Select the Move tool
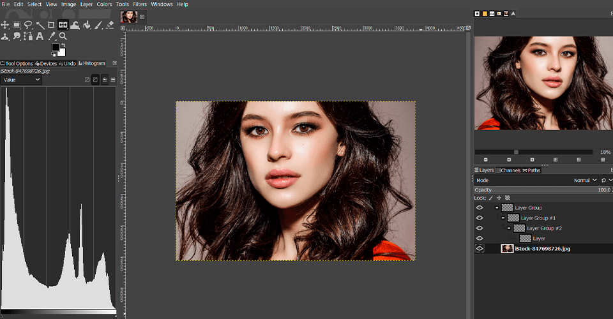The height and width of the screenshot is (319, 613). coord(5,25)
